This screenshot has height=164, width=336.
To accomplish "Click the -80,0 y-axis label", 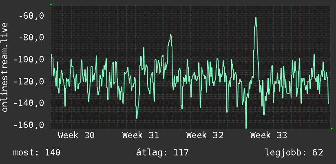I will 31,38.
